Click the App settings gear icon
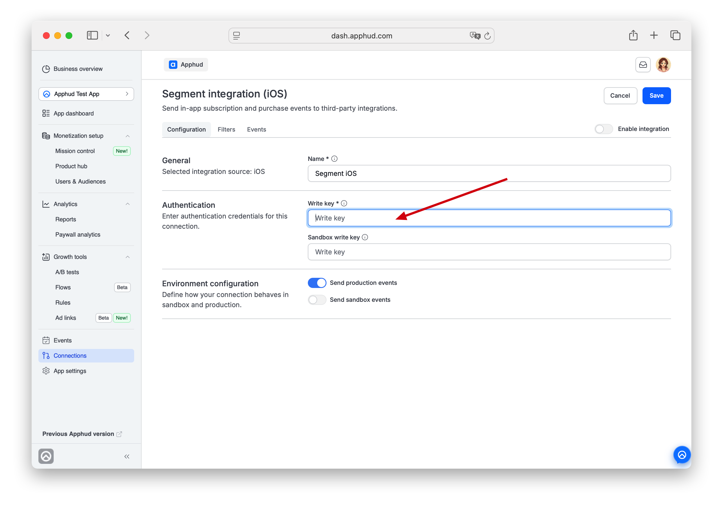Image resolution: width=723 pixels, height=511 pixels. [x=46, y=371]
